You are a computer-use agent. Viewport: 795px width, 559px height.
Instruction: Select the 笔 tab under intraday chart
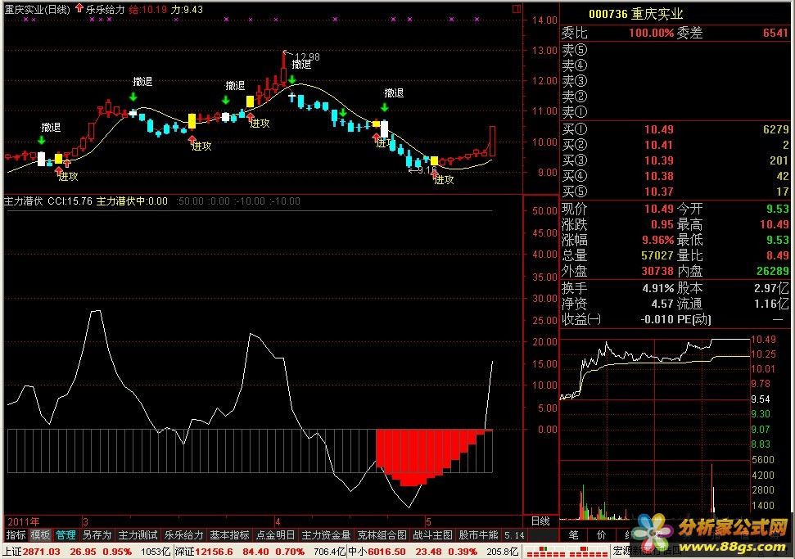click(573, 535)
